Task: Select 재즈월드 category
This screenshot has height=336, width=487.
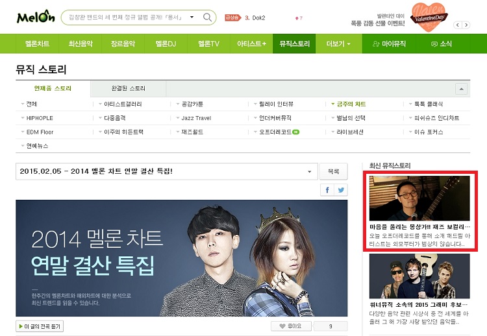Action: click(x=192, y=132)
